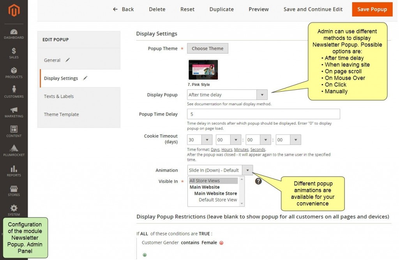The width and height of the screenshot is (399, 260).
Task: Open the Animation dropdown
Action: pos(247,170)
